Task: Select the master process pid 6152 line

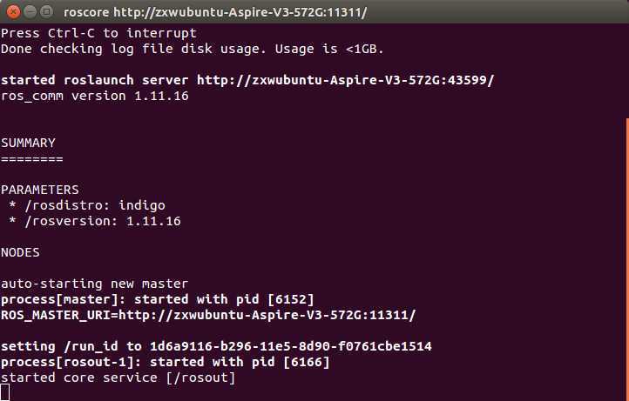Action: click(x=157, y=299)
